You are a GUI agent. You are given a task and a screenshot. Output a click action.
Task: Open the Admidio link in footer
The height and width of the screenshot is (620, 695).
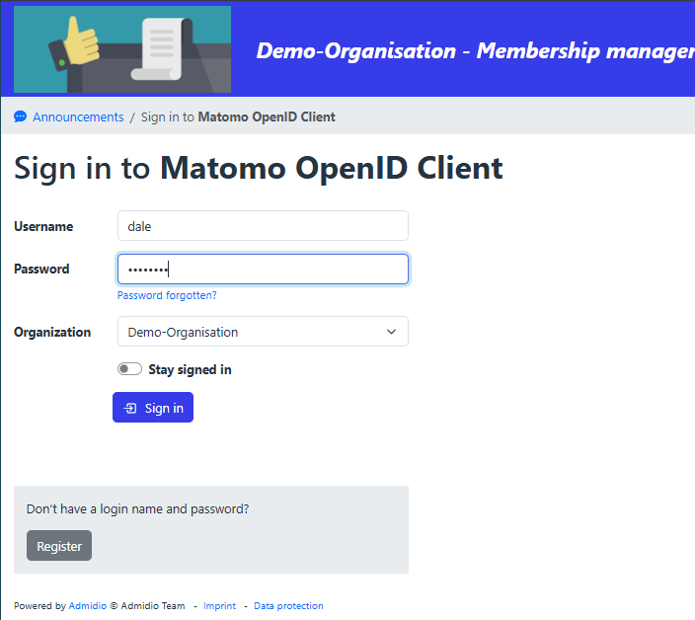[x=87, y=606]
